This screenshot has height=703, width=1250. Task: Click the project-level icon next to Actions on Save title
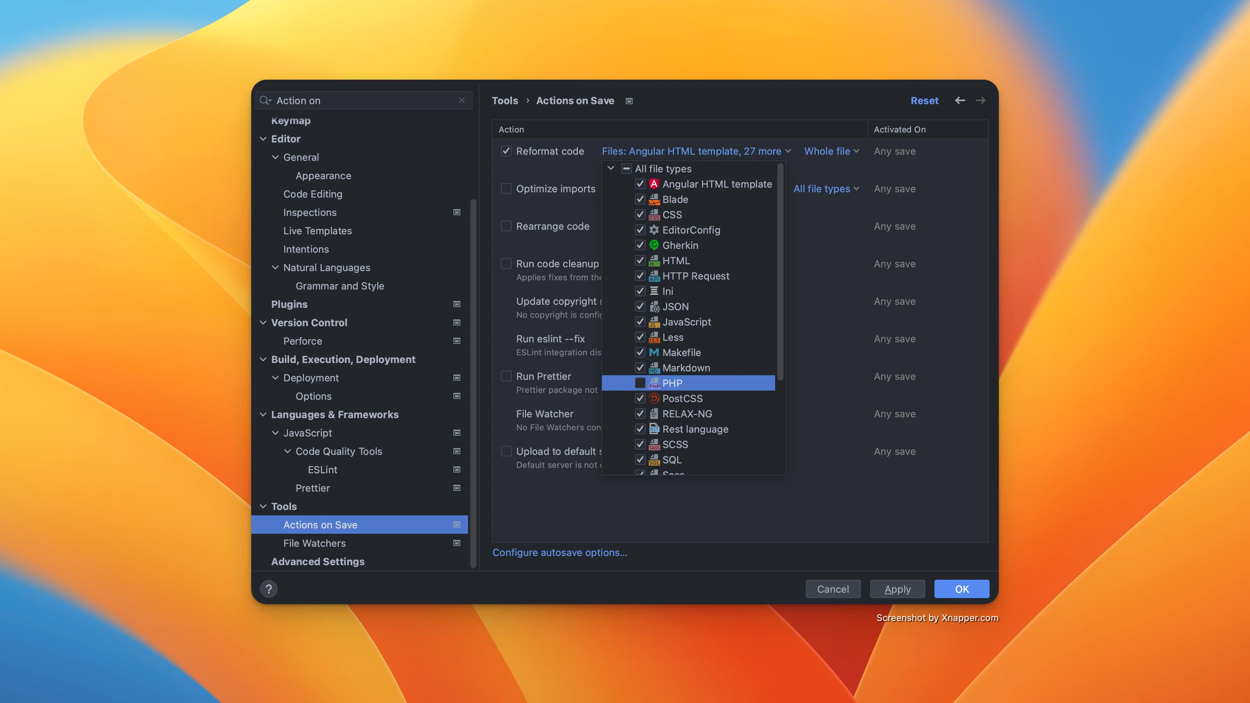point(629,101)
